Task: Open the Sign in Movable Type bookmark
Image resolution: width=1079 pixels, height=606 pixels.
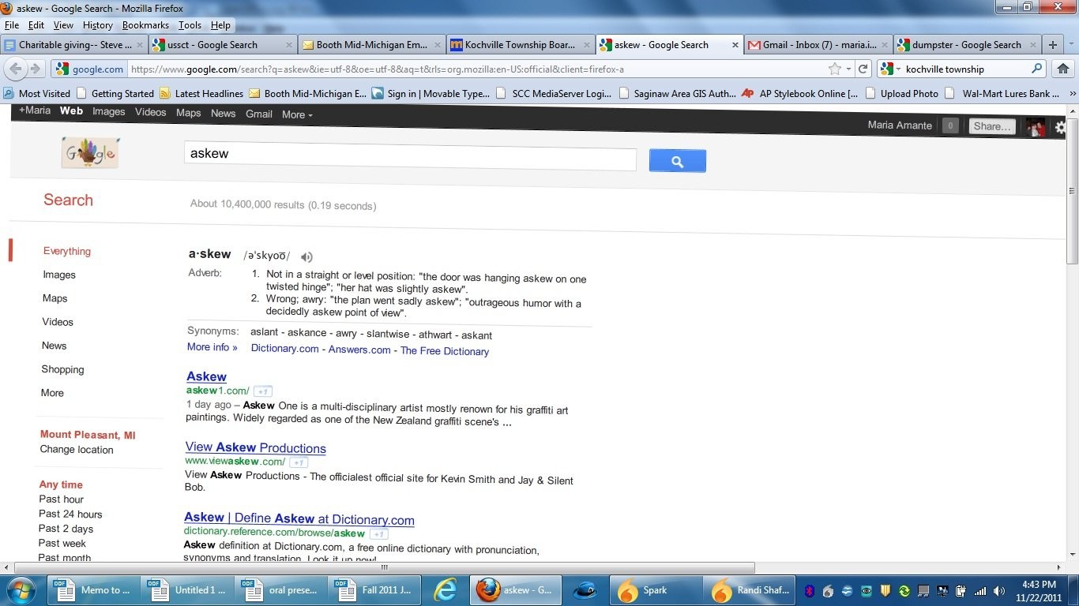Action: pyautogui.click(x=430, y=93)
